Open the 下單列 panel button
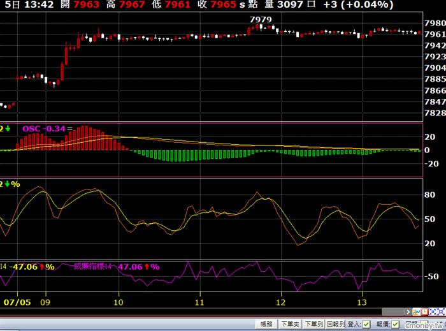The image size is (446, 331). point(313,324)
